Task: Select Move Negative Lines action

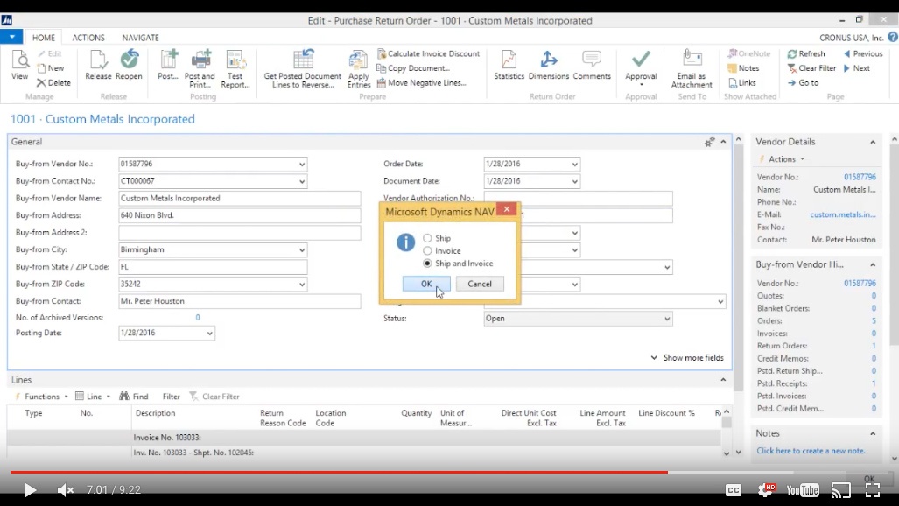Action: pyautogui.click(x=421, y=82)
